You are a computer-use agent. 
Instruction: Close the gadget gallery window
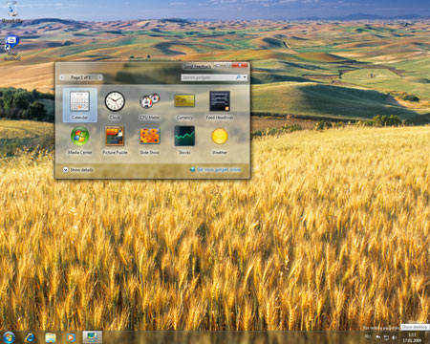240,65
